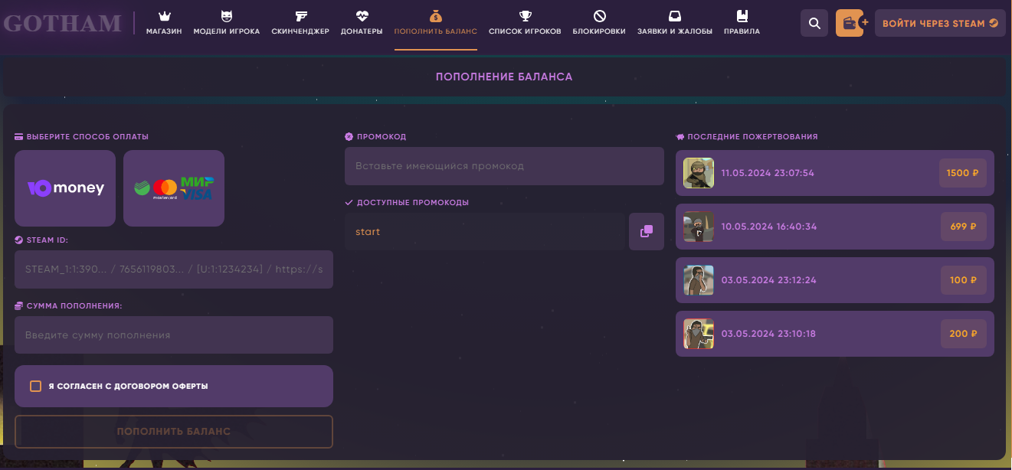Select YooMoney payment method
1012x470 pixels.
(65, 188)
